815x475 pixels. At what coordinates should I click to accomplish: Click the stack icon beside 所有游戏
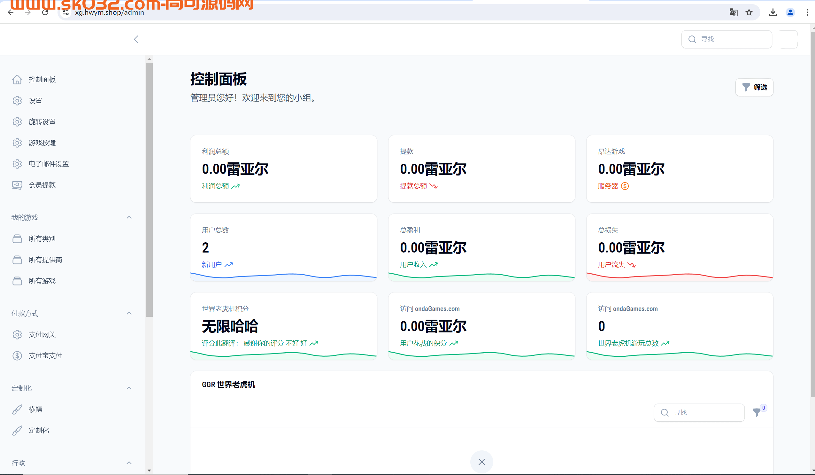[x=17, y=281]
